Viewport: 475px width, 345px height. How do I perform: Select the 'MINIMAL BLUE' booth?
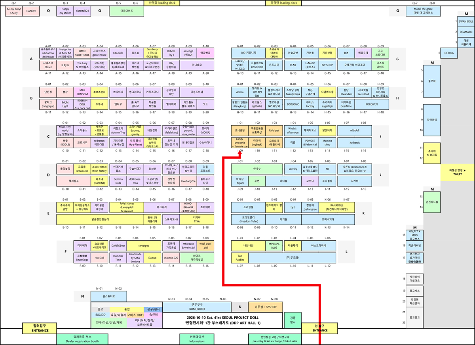(x=274, y=245)
